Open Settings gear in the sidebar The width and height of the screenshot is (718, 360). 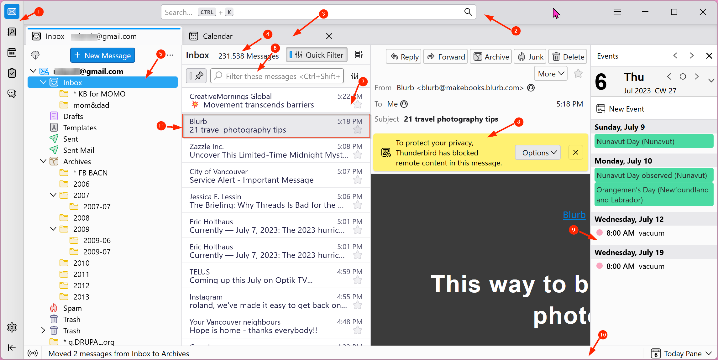12,327
